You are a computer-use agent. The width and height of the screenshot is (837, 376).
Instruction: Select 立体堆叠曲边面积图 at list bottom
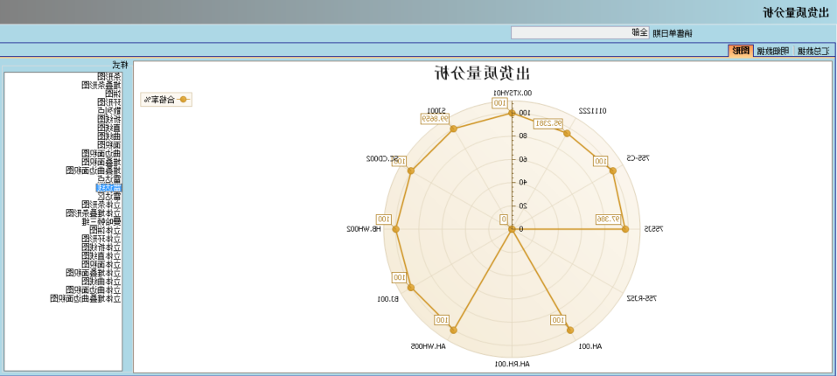pyautogui.click(x=86, y=298)
